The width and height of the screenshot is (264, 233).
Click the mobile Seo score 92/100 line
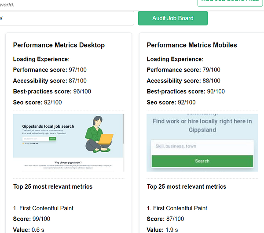coord(171,103)
